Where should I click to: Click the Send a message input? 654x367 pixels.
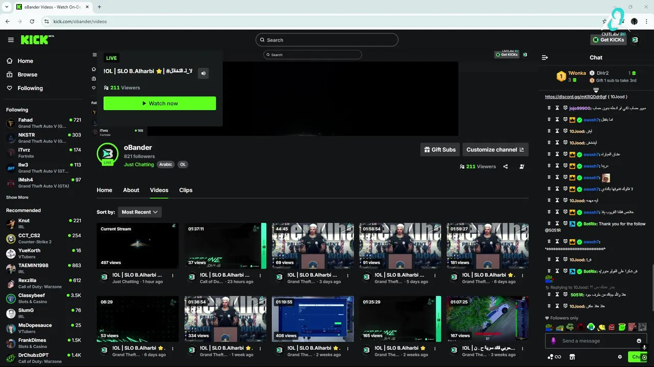coord(595,341)
